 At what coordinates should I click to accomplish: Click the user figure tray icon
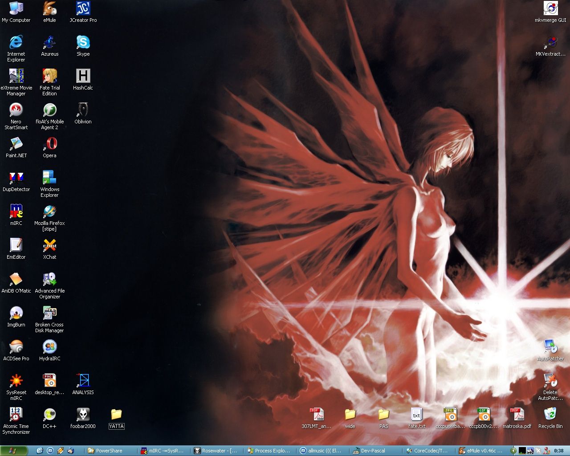pos(546,451)
